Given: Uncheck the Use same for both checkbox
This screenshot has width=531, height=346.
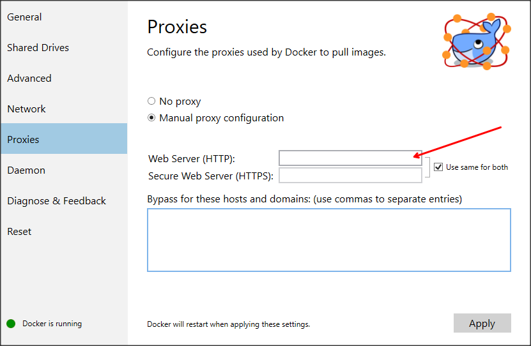Looking at the screenshot, I should tap(438, 167).
